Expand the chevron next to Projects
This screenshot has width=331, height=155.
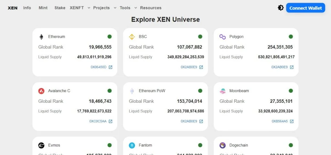pos(115,8)
